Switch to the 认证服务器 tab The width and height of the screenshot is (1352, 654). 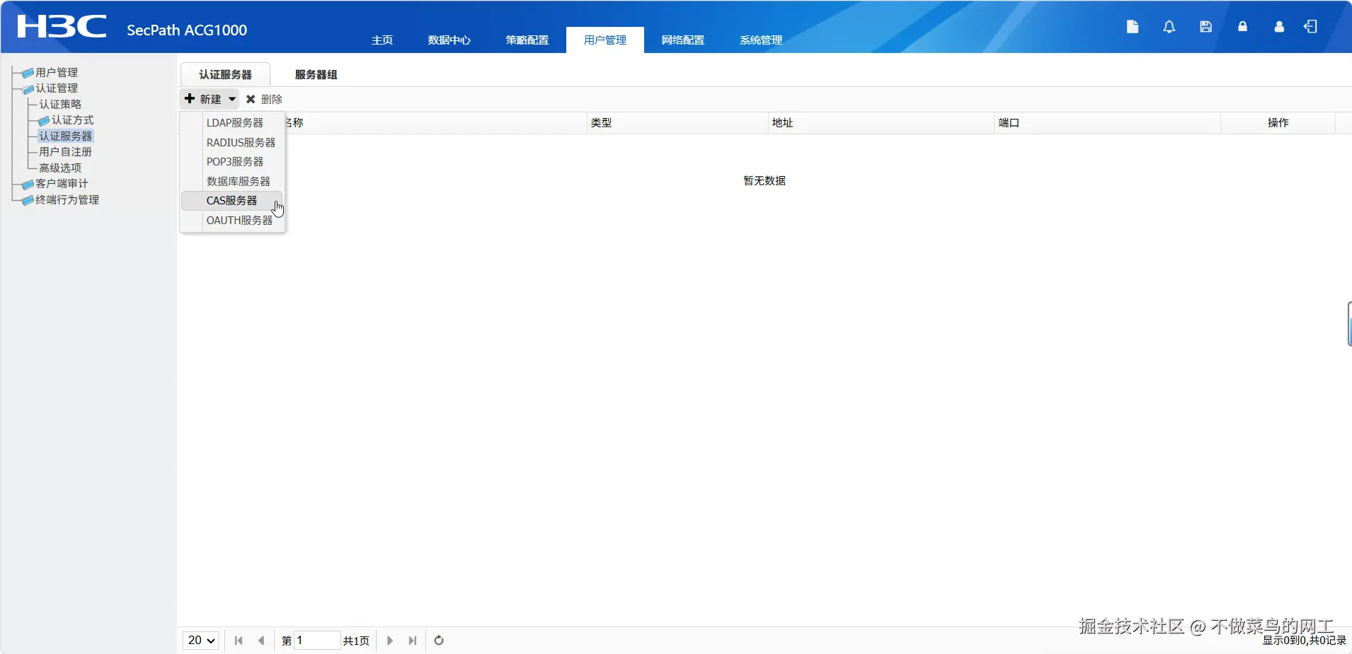[225, 74]
